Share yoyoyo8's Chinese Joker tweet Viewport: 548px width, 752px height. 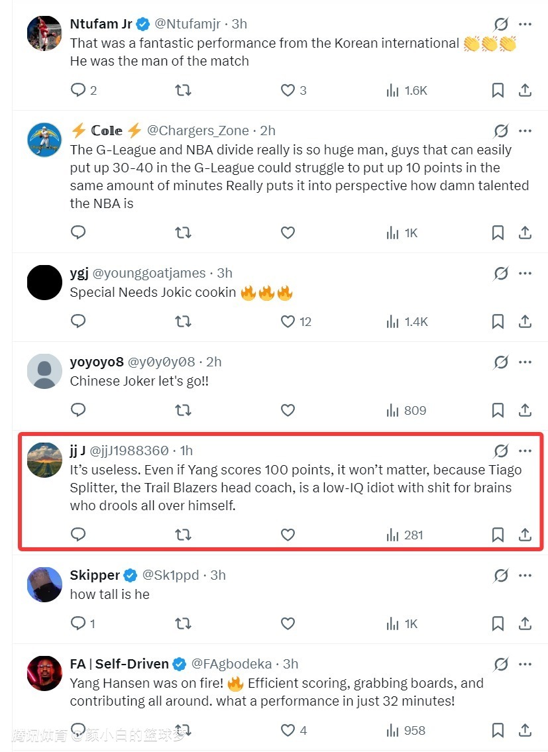(x=525, y=410)
